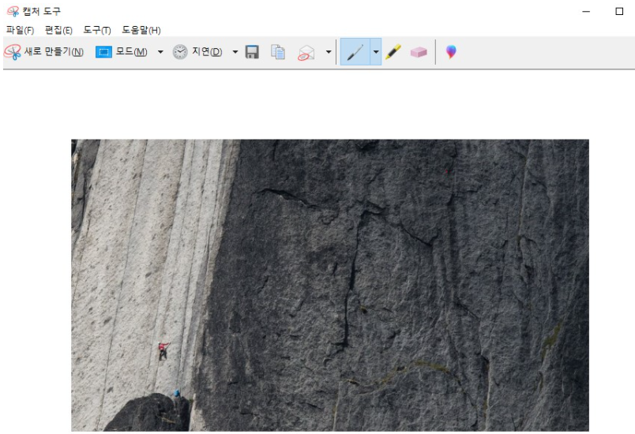
Task: Click the Snipping Tool title bar icon
Action: tap(13, 11)
